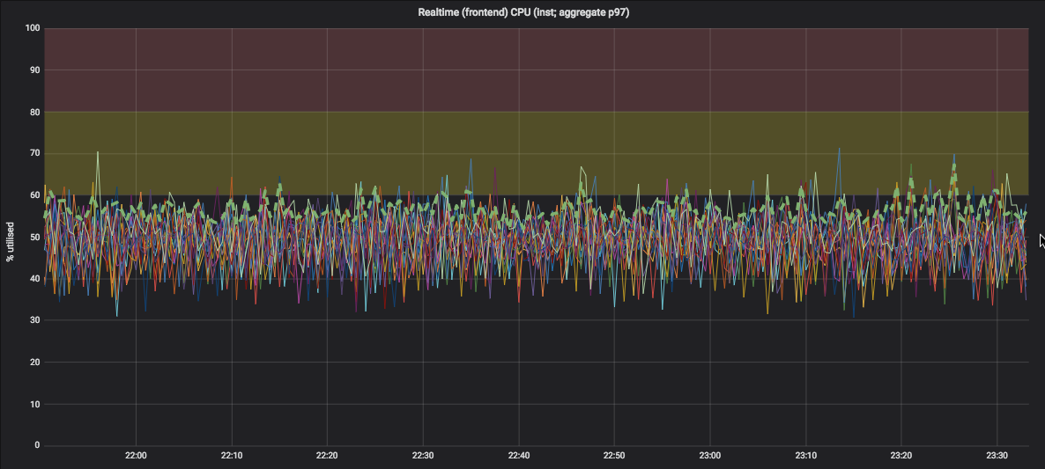Click y-axis value 0
The height and width of the screenshot is (469, 1045).
(37, 445)
